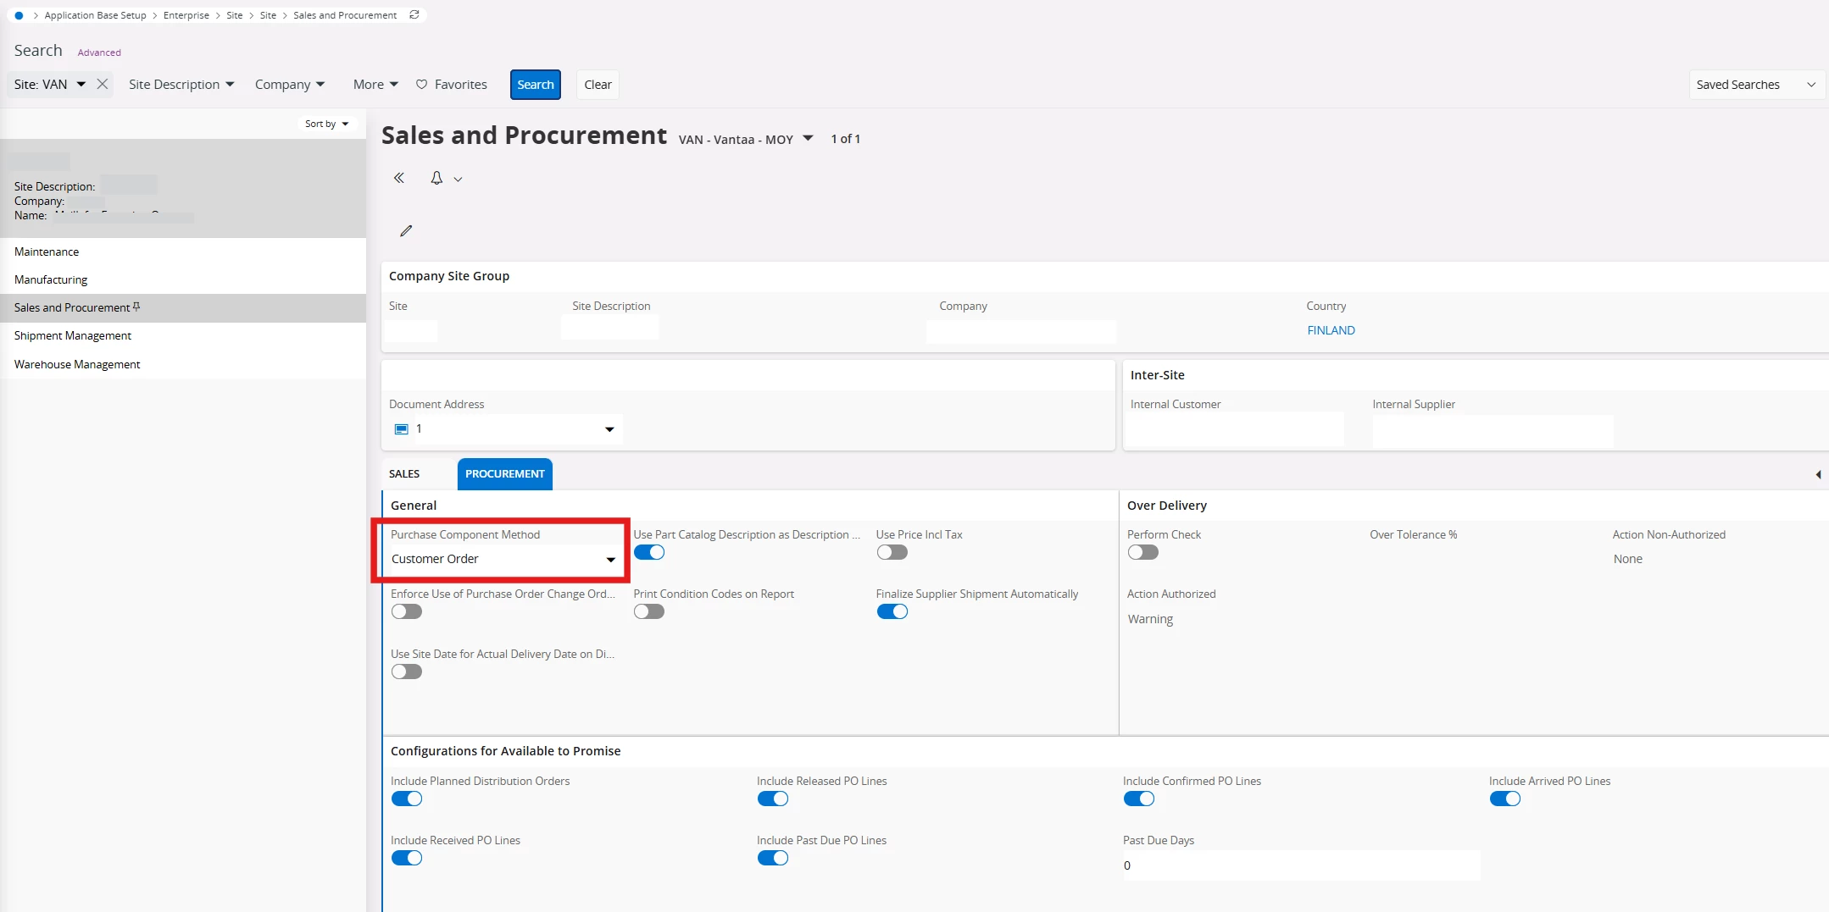This screenshot has width=1829, height=912.
Task: Open the Sort by dropdown
Action: [x=327, y=124]
